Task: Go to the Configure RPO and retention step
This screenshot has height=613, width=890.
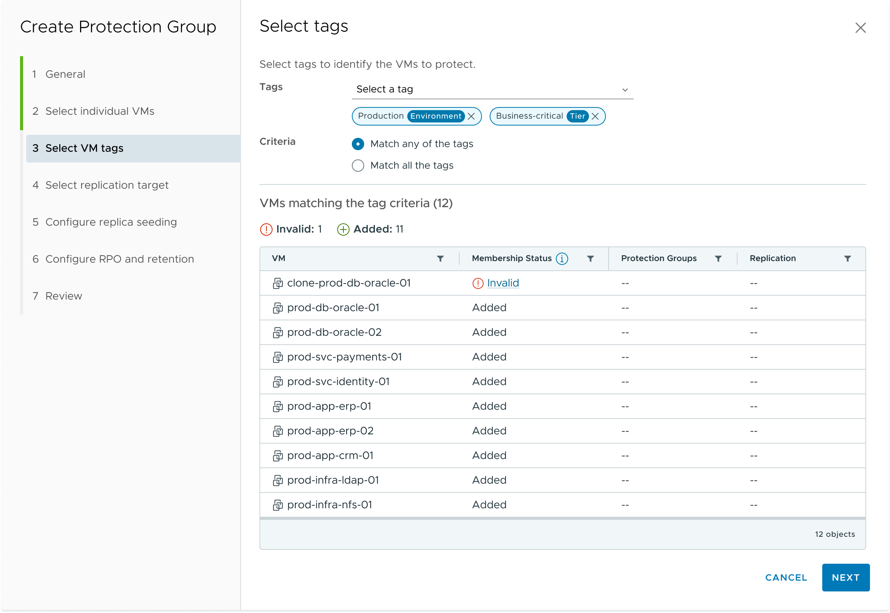Action: (x=119, y=259)
